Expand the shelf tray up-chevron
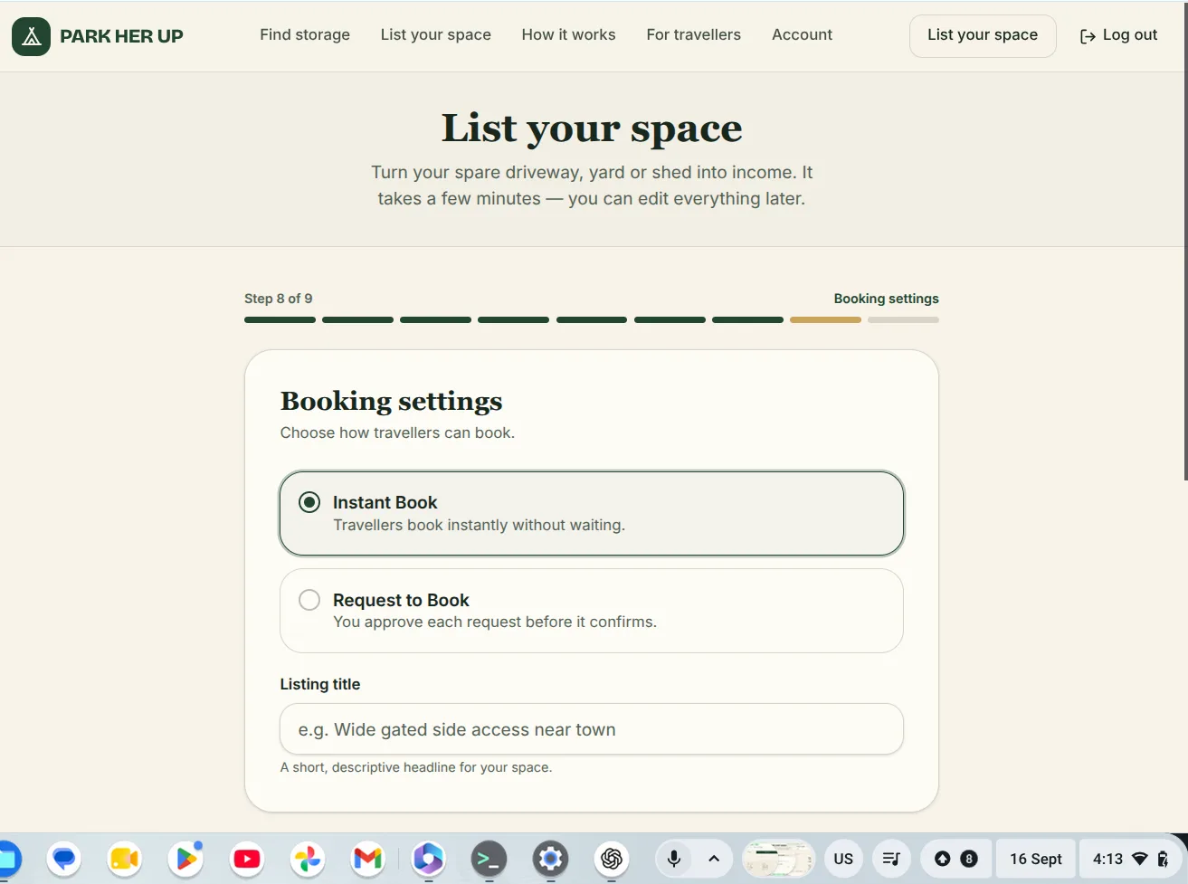The width and height of the screenshot is (1188, 884). click(714, 859)
